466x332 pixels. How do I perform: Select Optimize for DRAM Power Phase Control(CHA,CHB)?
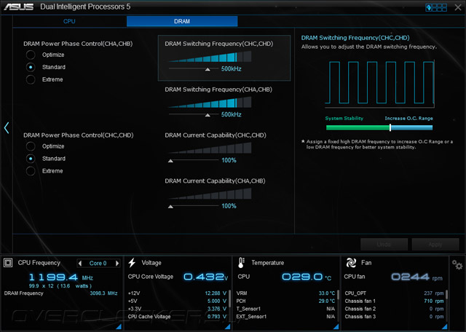[x=31, y=55]
